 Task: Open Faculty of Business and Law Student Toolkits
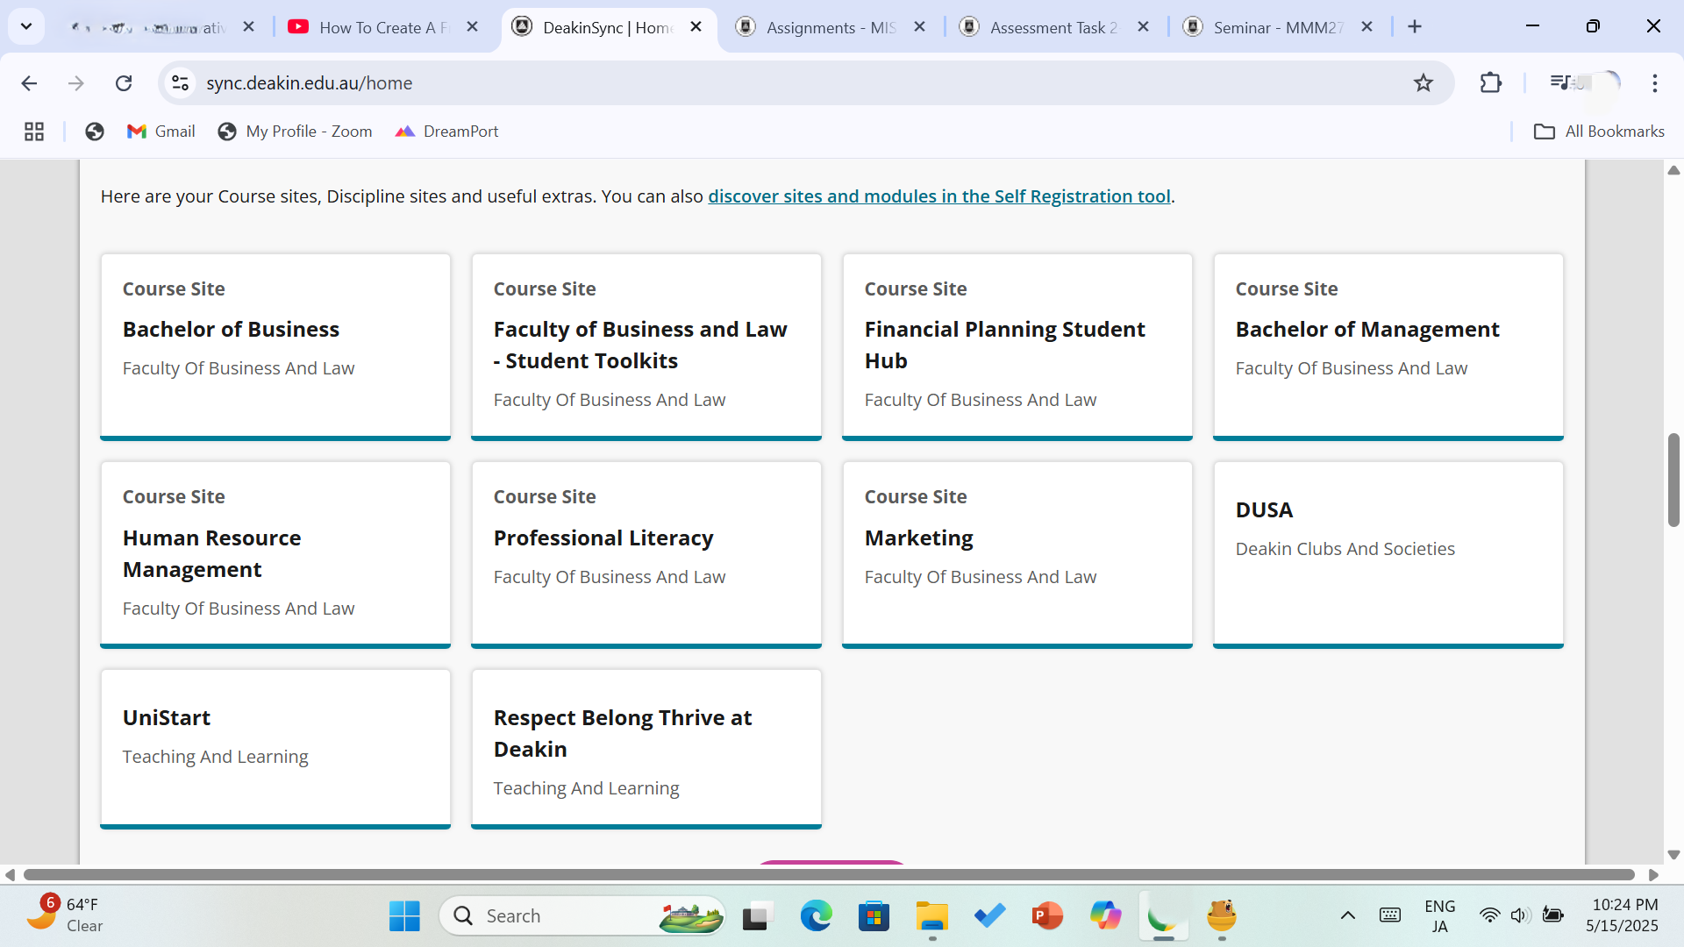(646, 347)
